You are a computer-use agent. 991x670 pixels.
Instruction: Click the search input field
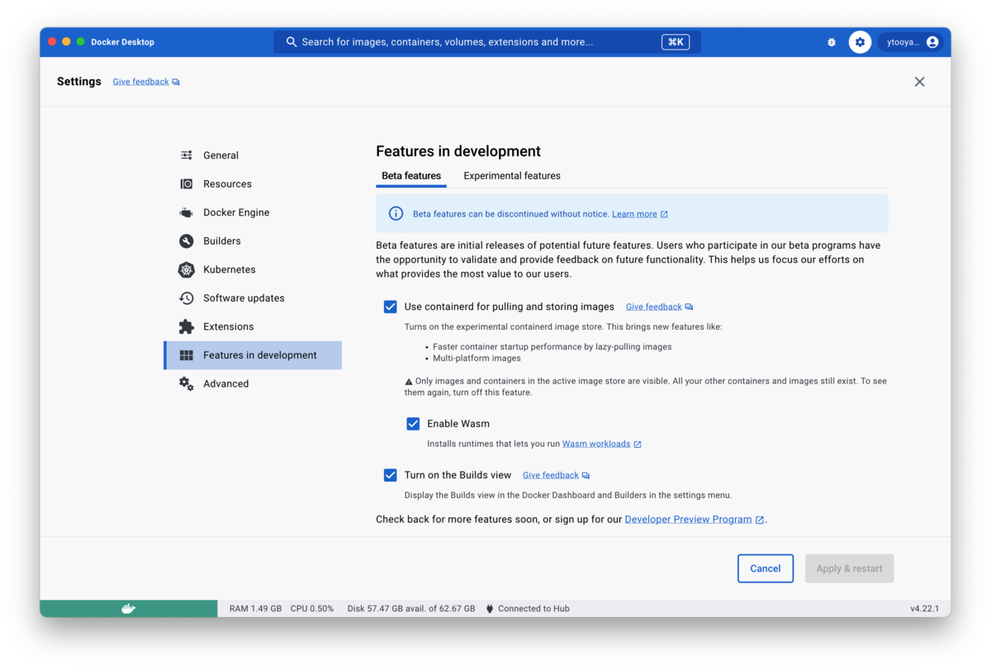[487, 42]
